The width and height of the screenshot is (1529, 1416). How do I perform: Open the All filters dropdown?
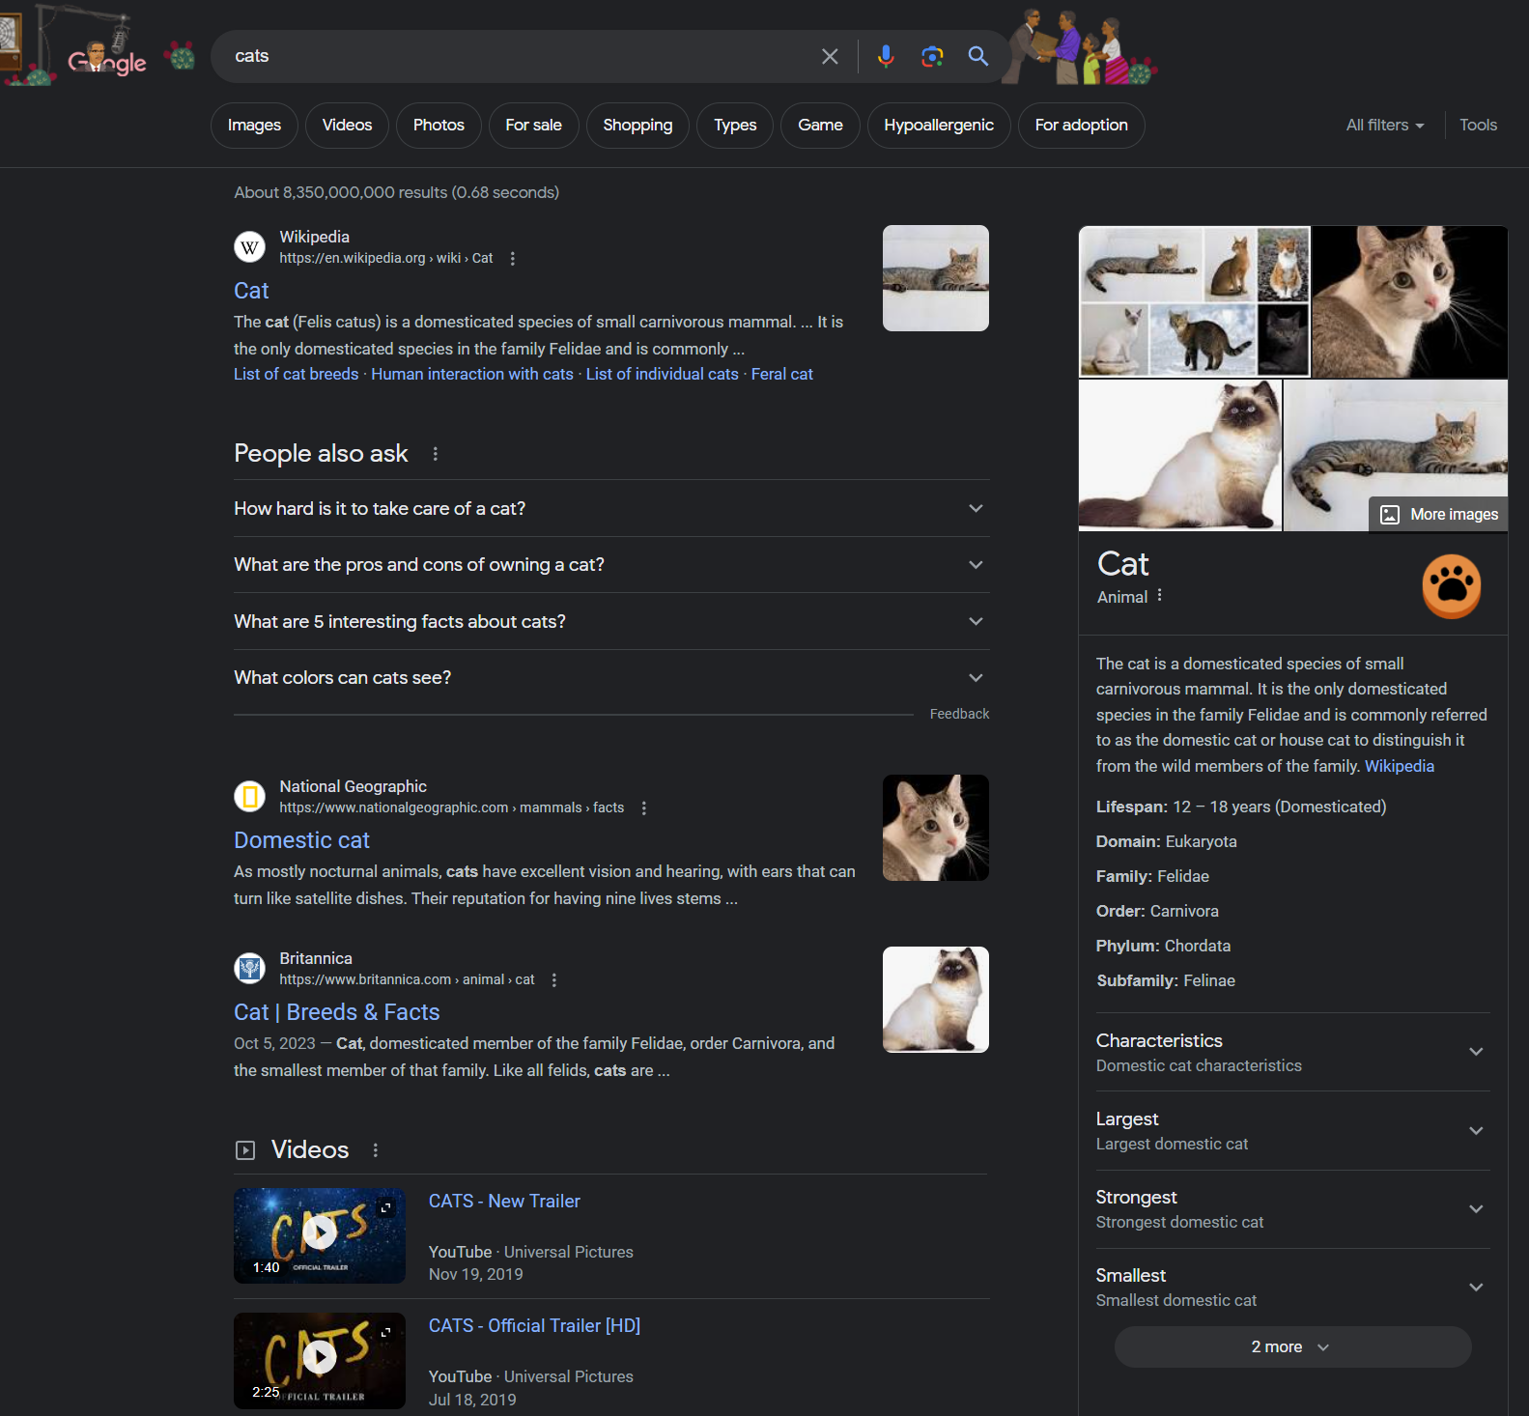(1385, 126)
